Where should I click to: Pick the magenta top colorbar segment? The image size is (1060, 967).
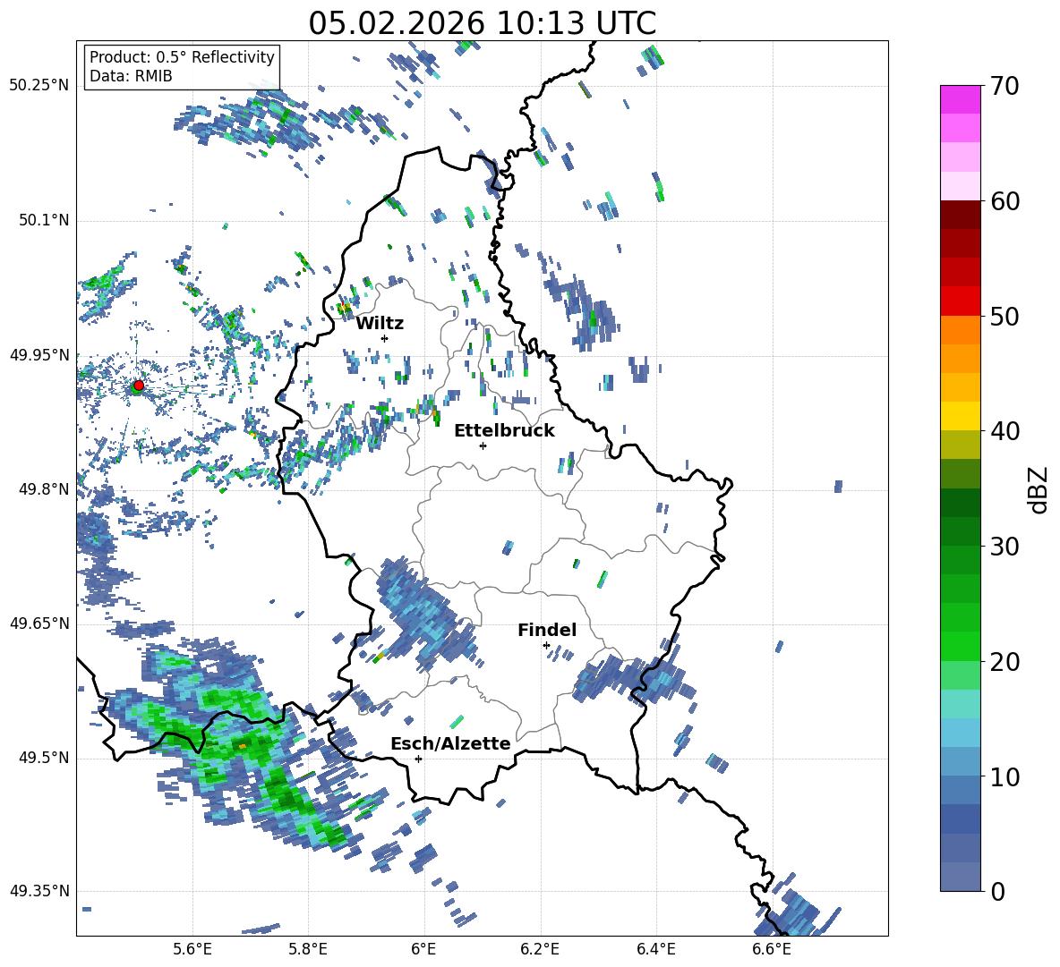960,99
